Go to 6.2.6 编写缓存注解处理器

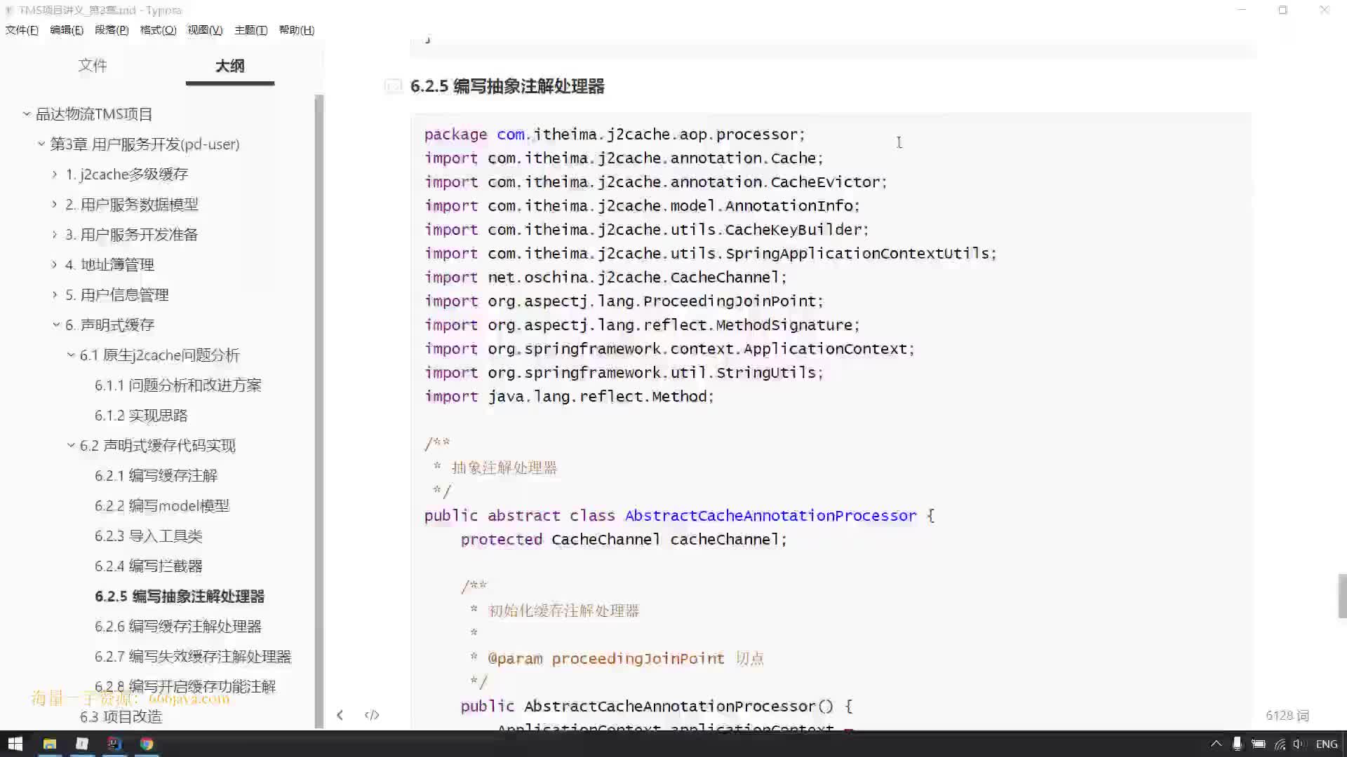[178, 626]
